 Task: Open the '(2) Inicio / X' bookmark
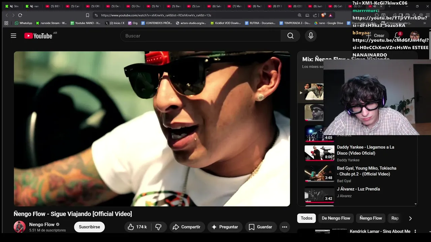point(115,23)
